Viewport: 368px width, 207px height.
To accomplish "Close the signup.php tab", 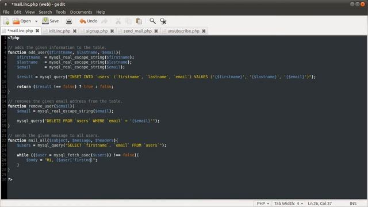I will 112,31.
